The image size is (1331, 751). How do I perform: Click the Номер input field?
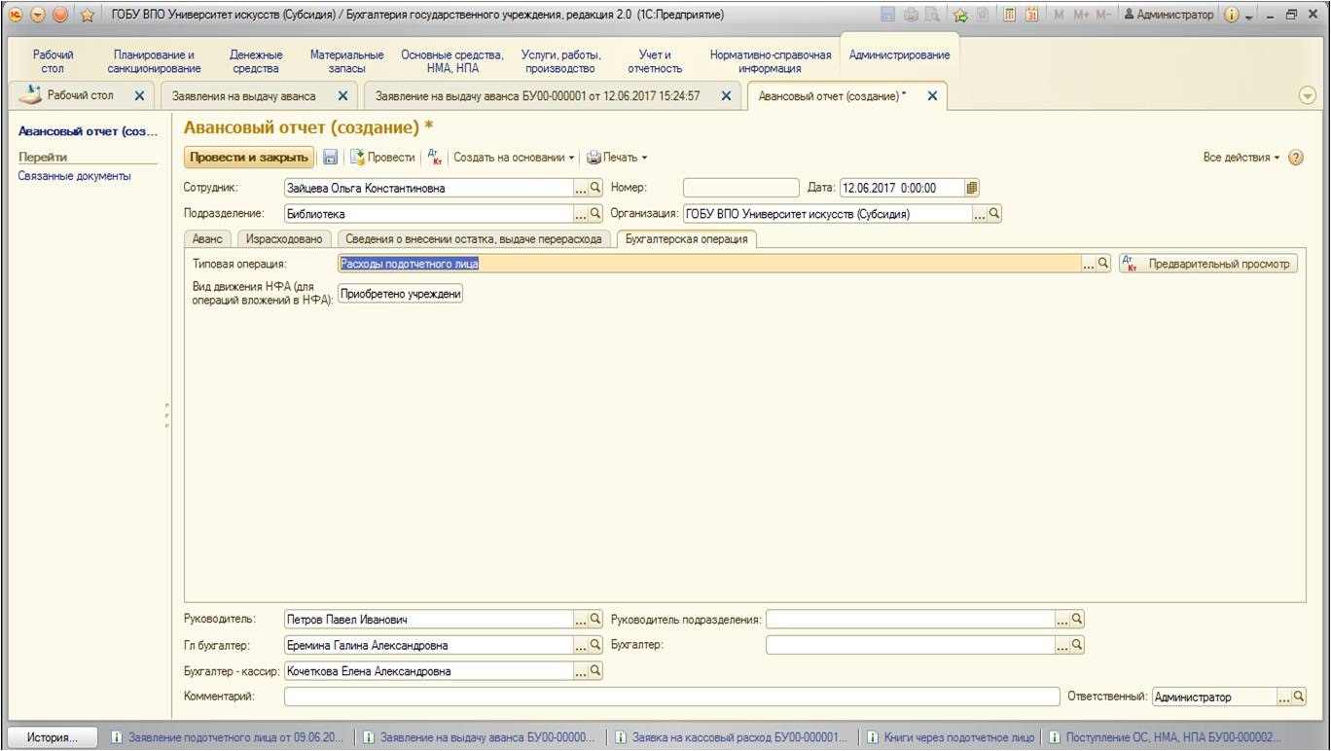741,188
